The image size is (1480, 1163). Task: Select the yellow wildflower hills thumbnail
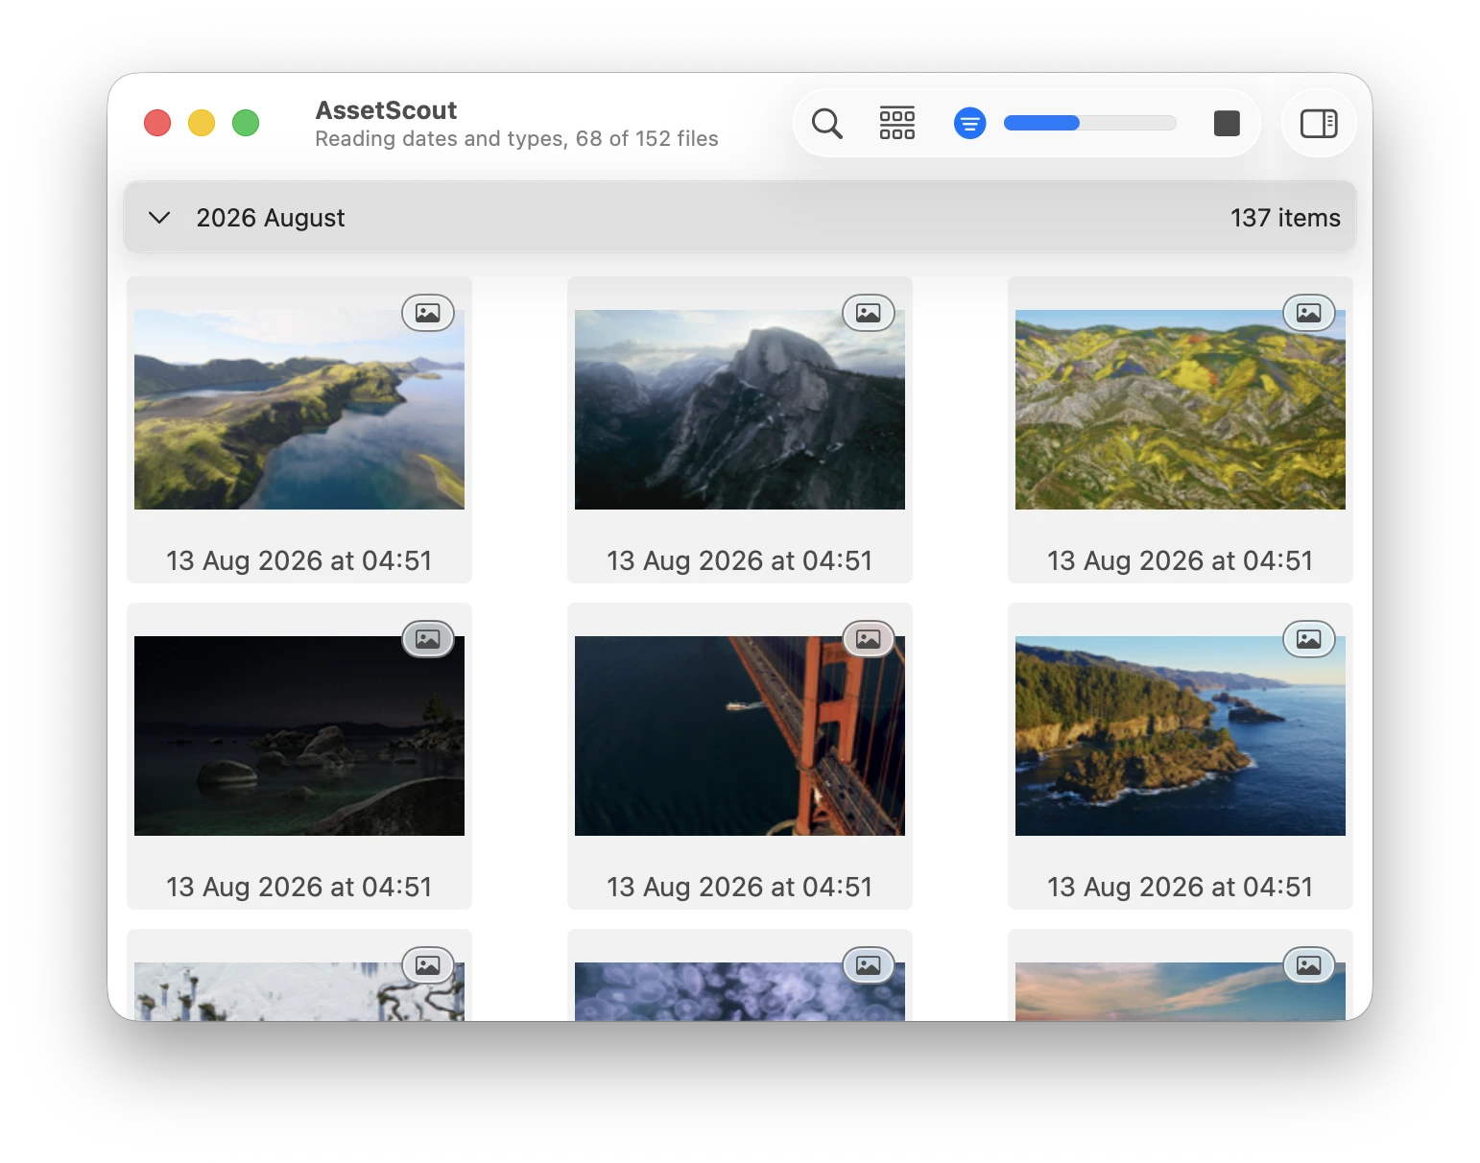click(1181, 410)
